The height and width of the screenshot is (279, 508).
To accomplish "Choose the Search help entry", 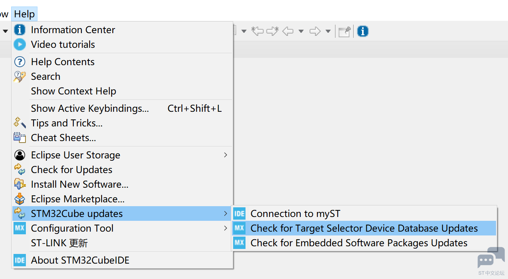I will pyautogui.click(x=122, y=76).
